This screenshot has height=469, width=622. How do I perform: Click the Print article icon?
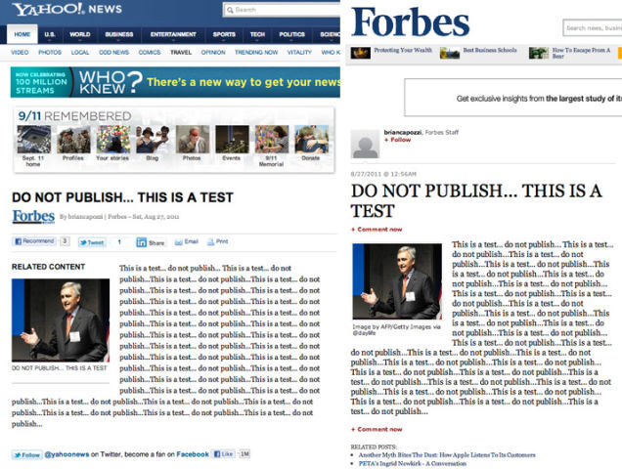(x=216, y=241)
